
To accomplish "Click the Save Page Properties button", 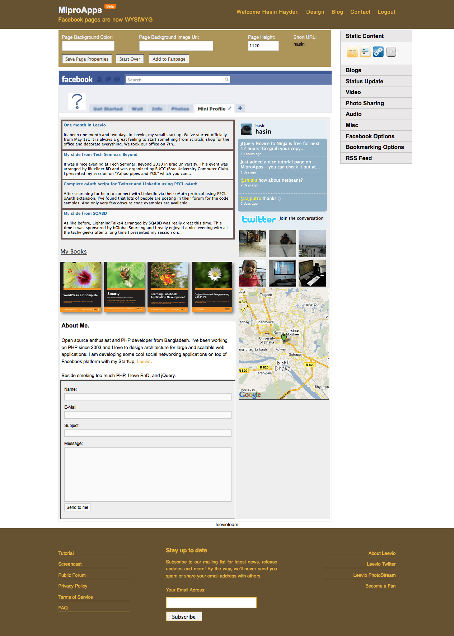I will 87,59.
